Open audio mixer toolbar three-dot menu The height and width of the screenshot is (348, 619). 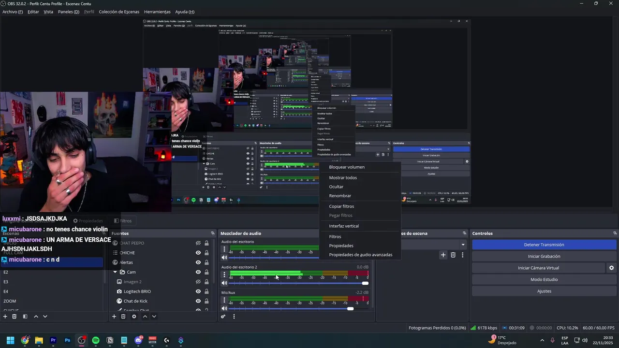coord(234,317)
